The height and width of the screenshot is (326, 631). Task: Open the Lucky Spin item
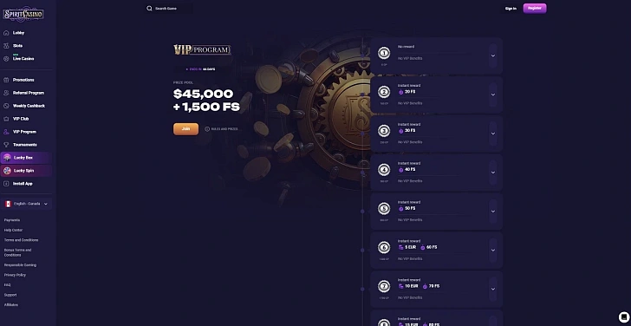click(x=26, y=171)
